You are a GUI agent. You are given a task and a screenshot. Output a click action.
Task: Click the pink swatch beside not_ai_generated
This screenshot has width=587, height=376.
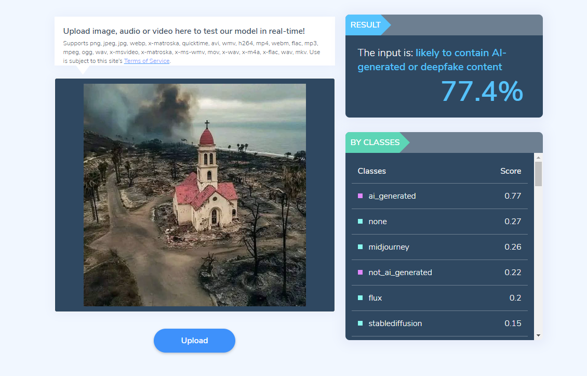coord(360,273)
